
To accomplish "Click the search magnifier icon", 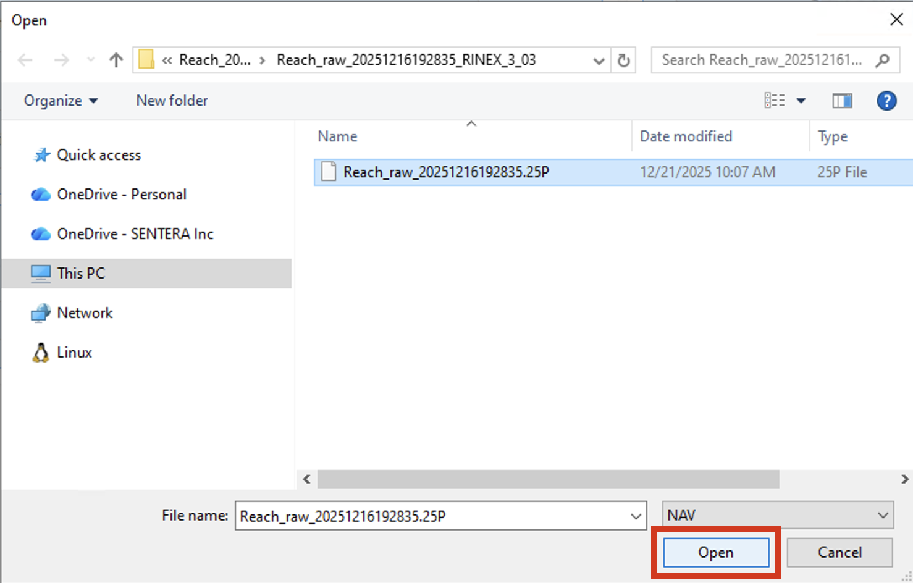I will click(883, 60).
